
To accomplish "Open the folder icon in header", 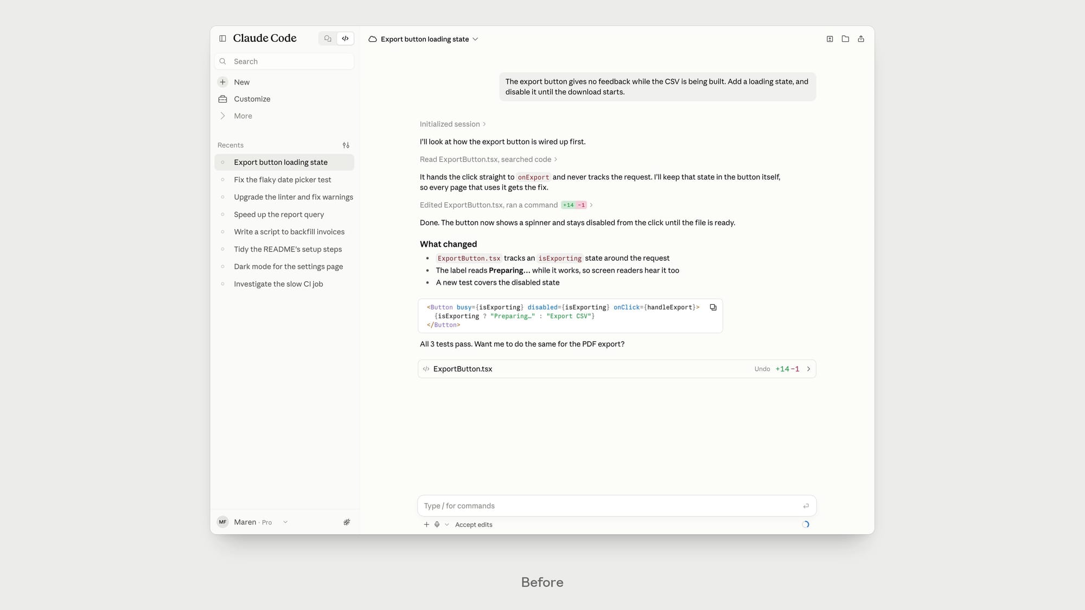I will (845, 39).
